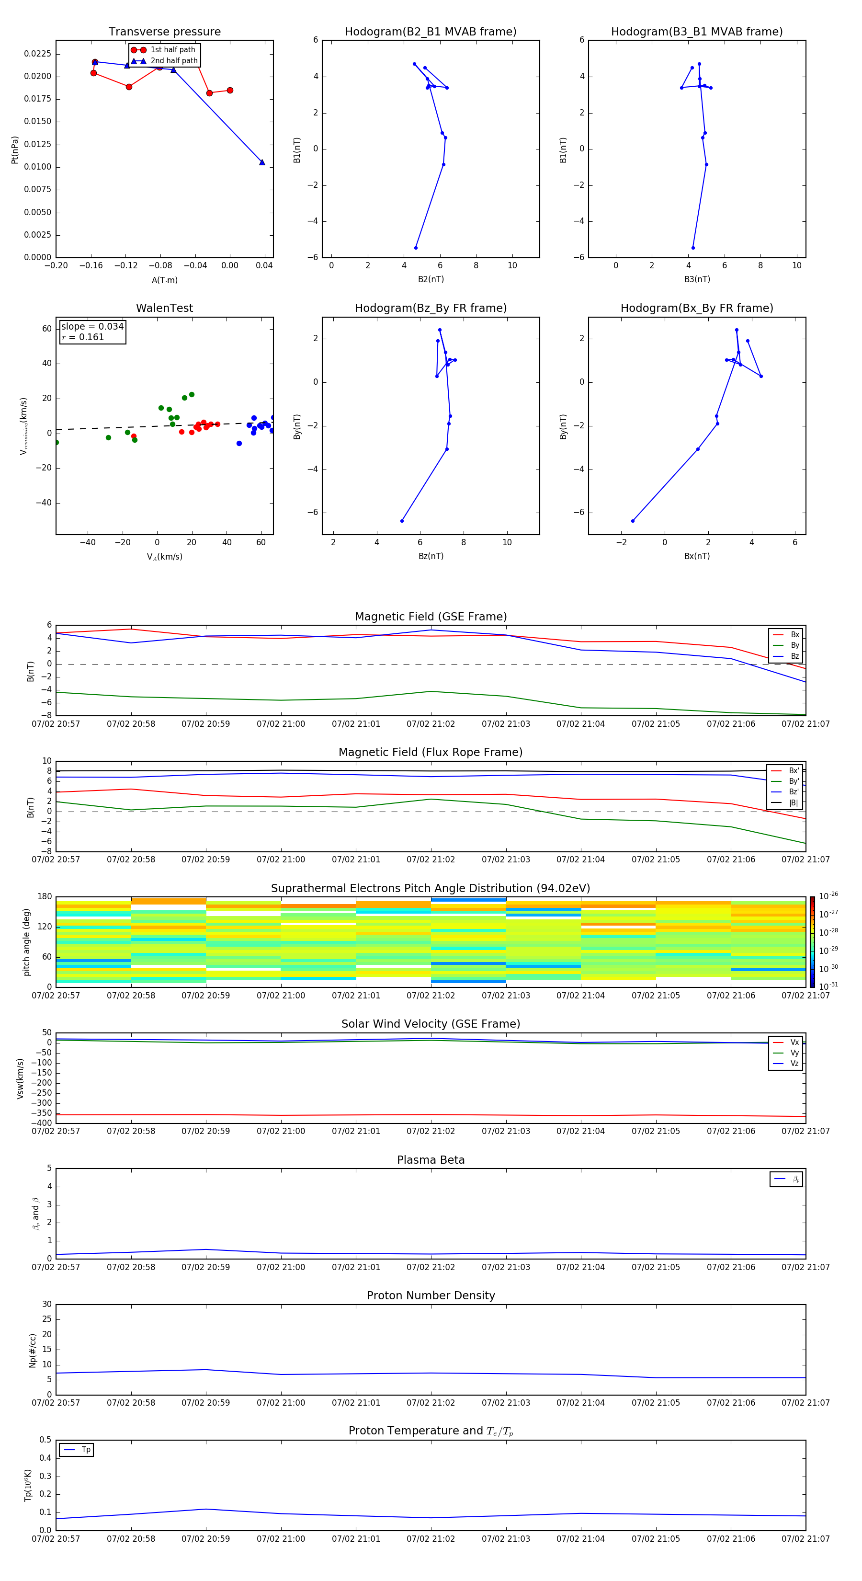Click the pitch angle color scale bar
862x1581 pixels.
tap(812, 942)
